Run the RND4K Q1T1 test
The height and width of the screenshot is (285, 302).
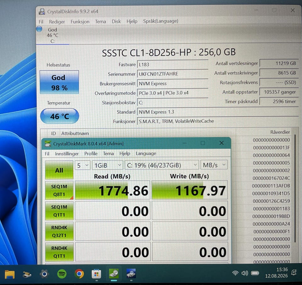(59, 252)
